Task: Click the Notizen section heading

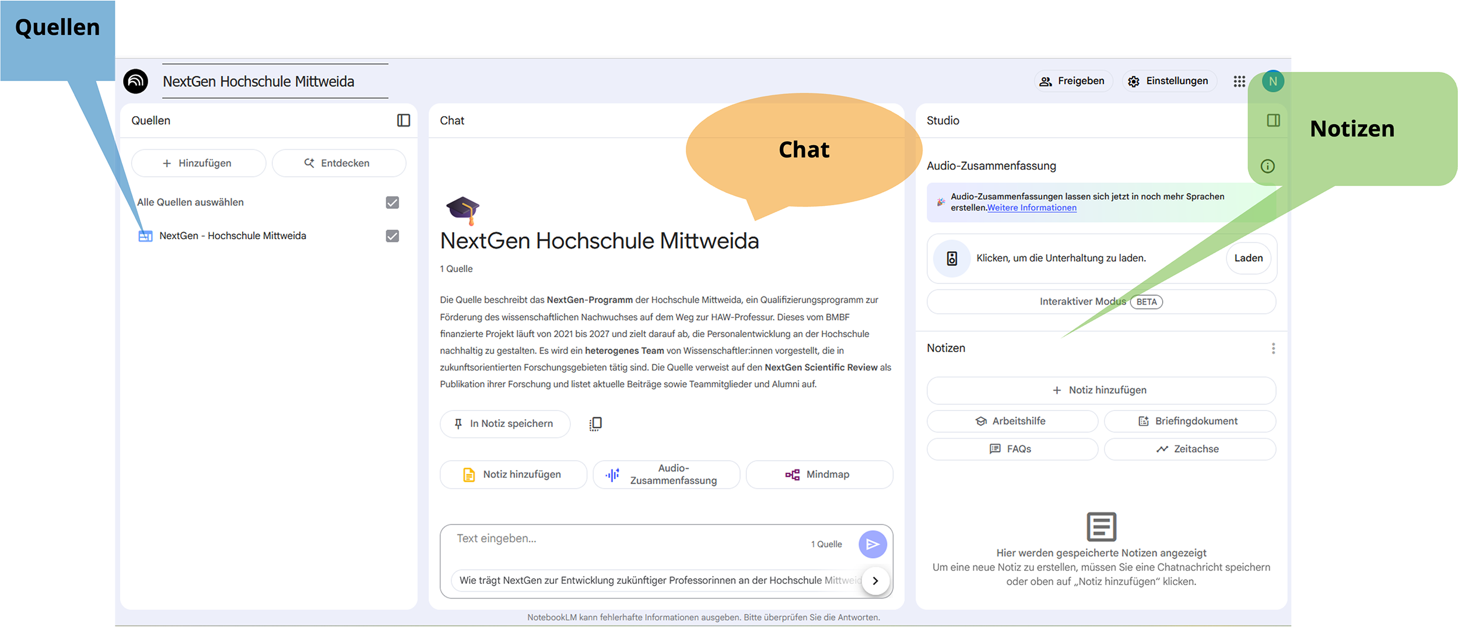Action: click(x=946, y=348)
